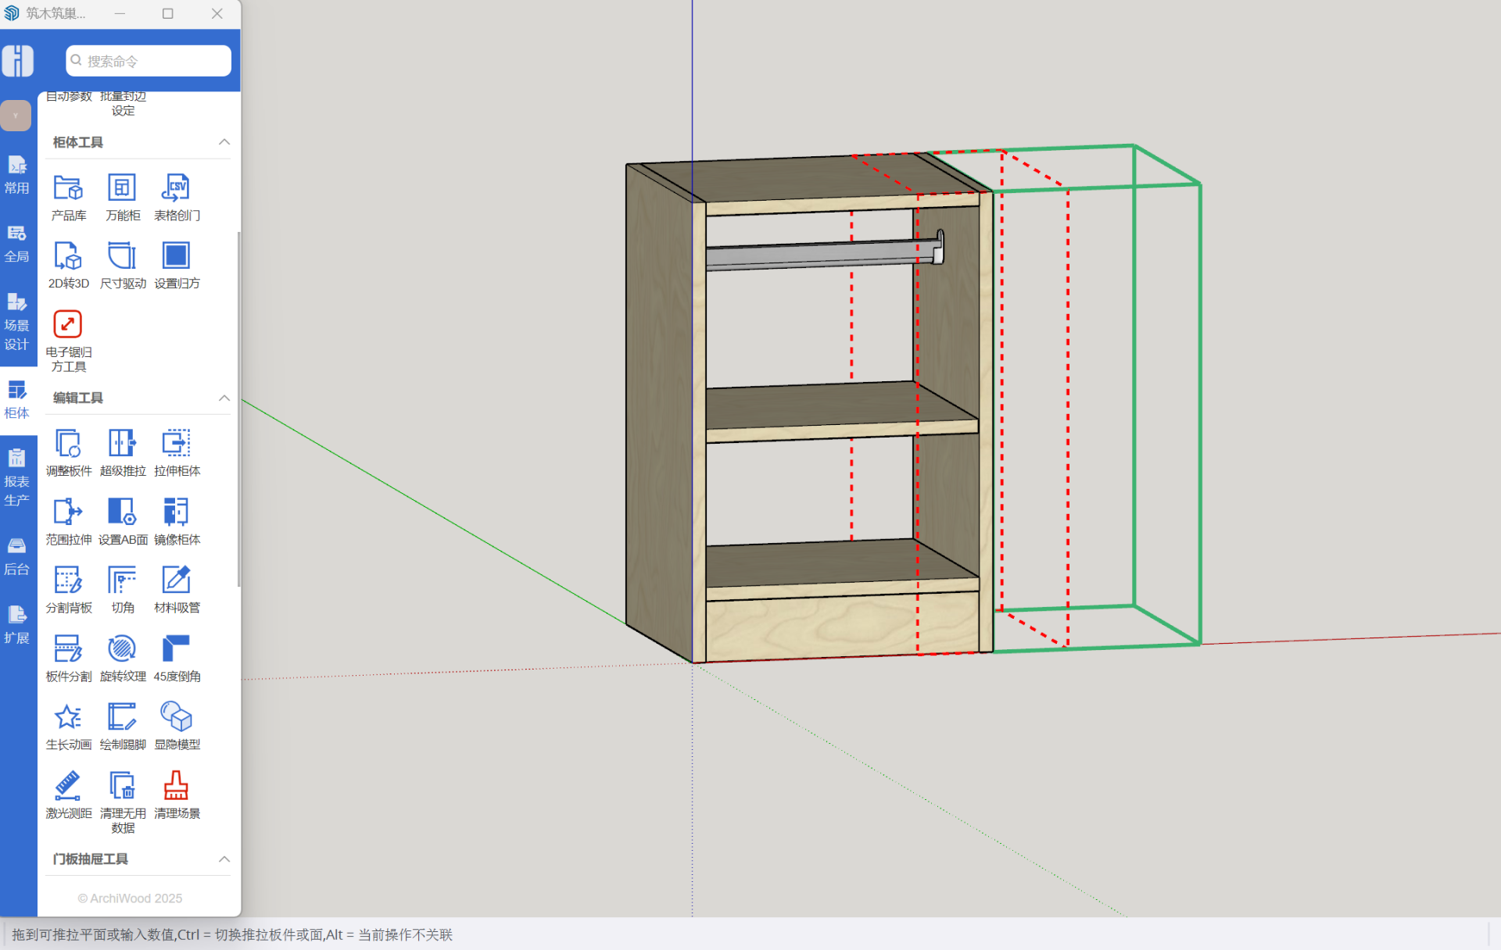Open the 产品库 product library tool
The width and height of the screenshot is (1501, 950).
[x=68, y=188]
